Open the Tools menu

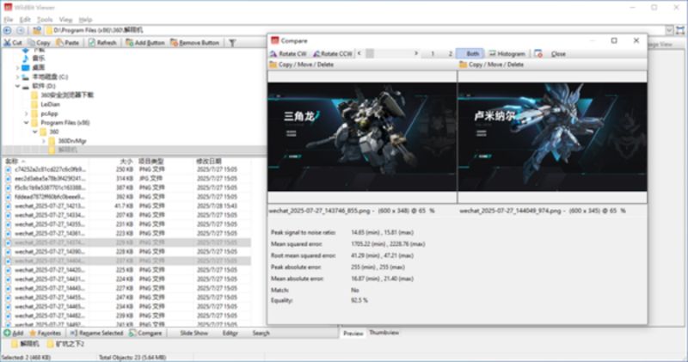pos(45,19)
